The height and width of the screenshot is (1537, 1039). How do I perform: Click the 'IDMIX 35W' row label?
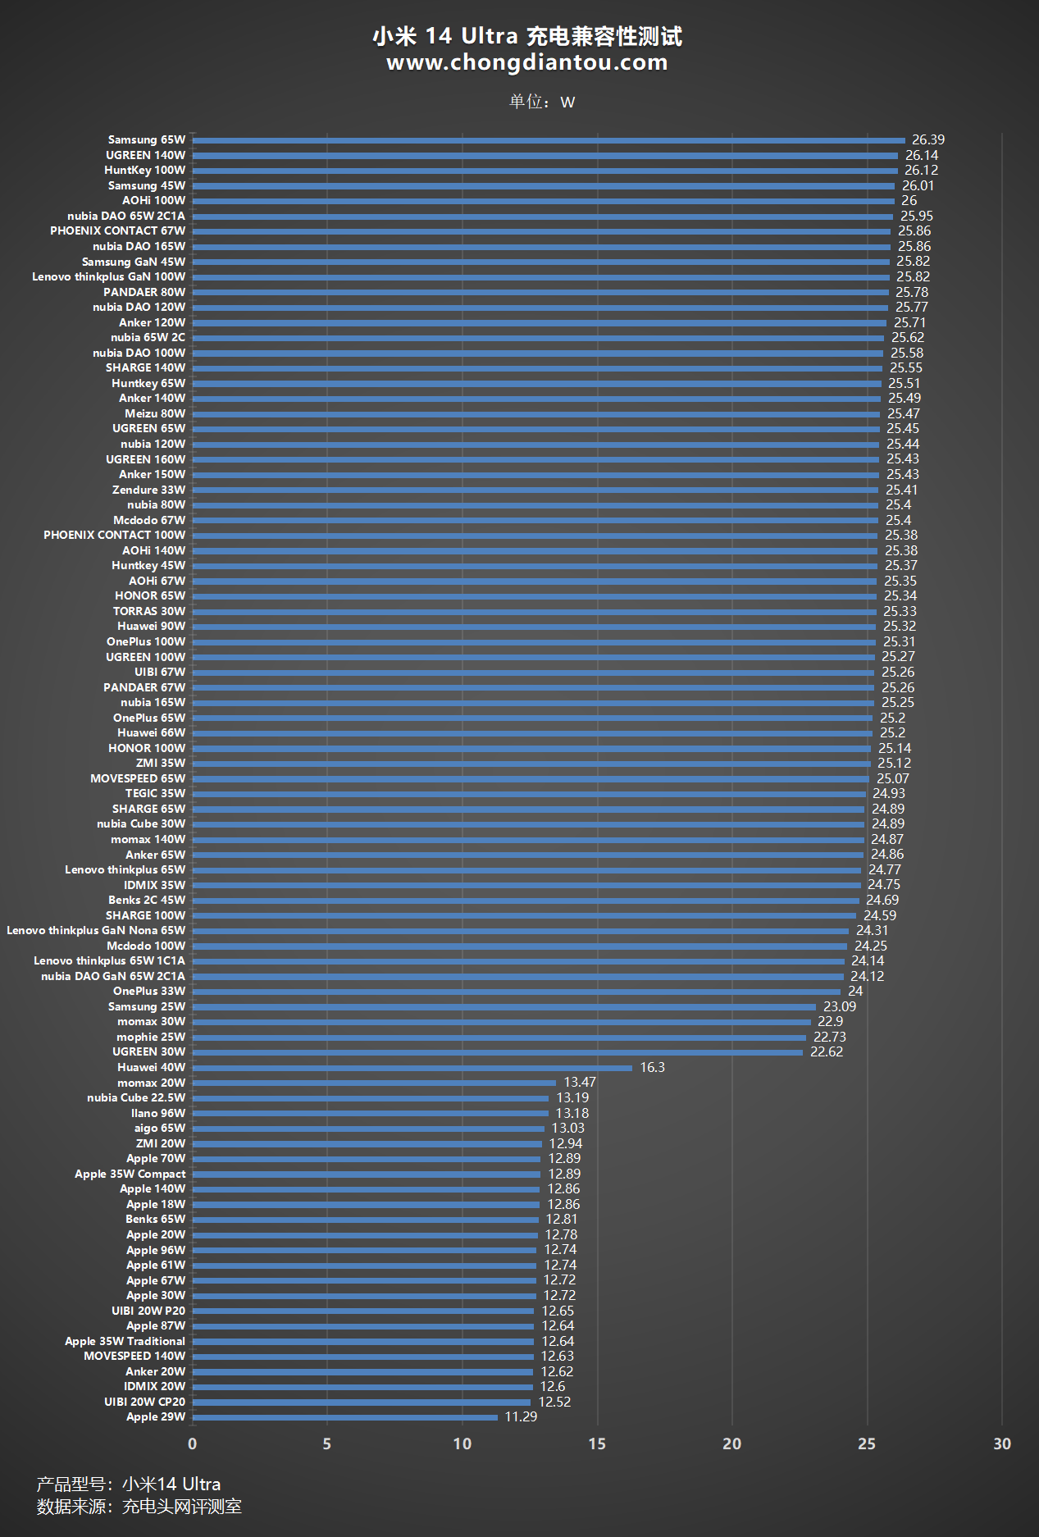point(154,885)
